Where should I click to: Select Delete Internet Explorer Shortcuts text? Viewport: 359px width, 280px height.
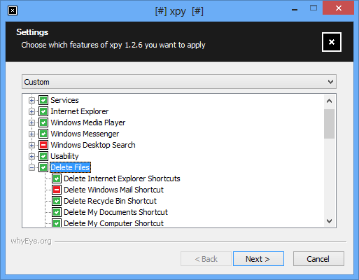tap(122, 178)
